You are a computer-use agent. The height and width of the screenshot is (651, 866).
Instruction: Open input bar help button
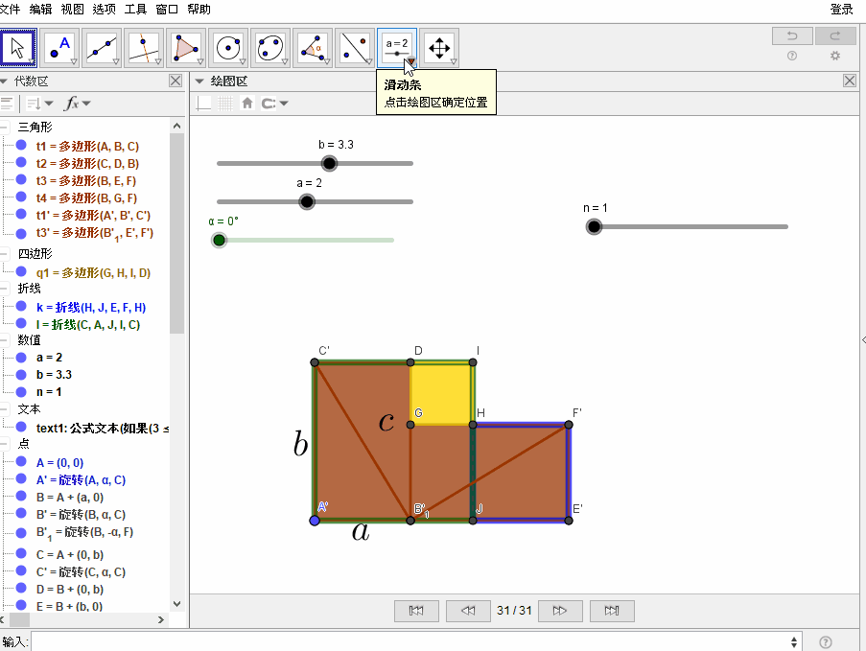click(x=826, y=642)
